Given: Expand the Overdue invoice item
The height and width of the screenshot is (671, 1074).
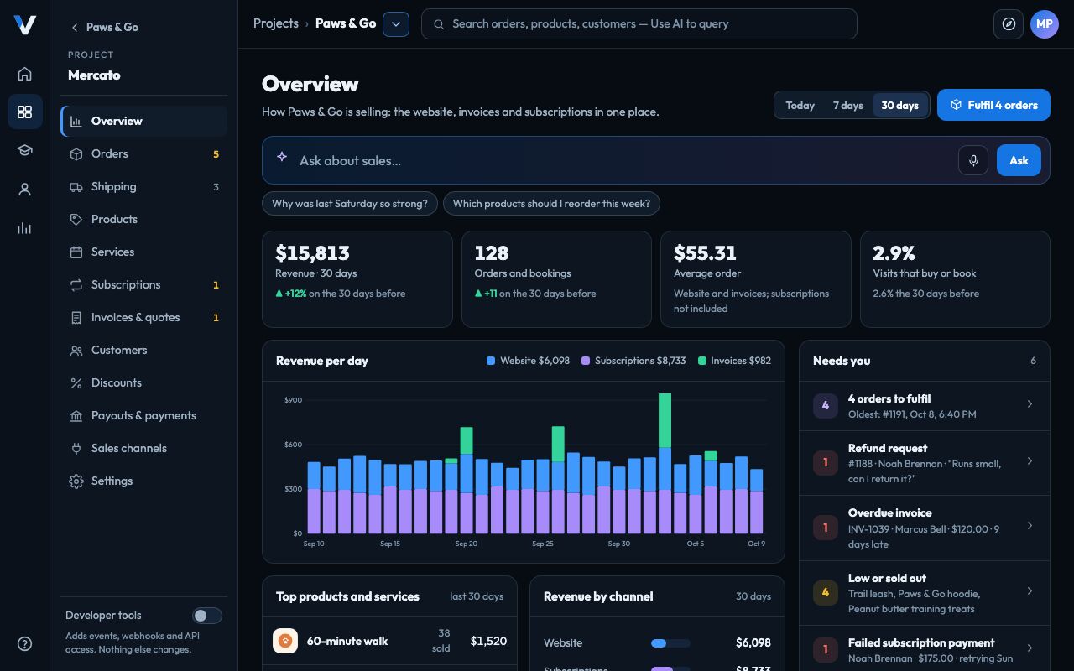Looking at the screenshot, I should coord(924,528).
